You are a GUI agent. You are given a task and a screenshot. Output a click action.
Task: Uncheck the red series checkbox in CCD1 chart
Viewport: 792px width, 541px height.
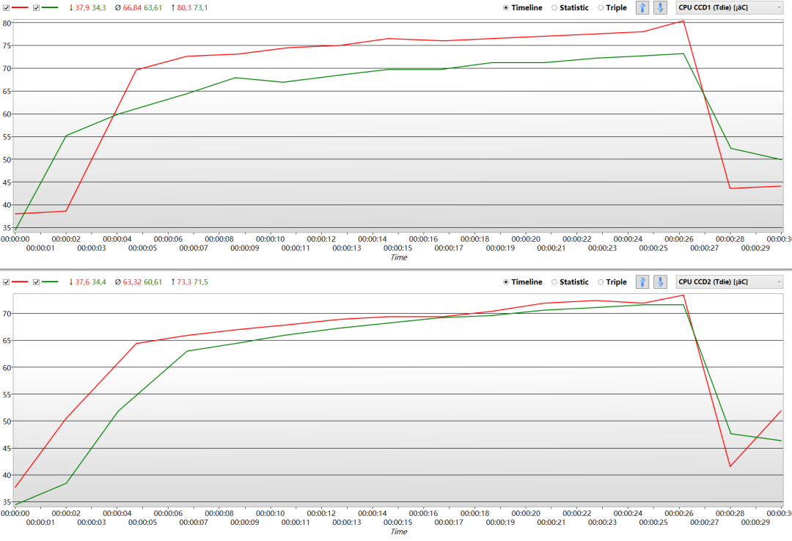7,7
